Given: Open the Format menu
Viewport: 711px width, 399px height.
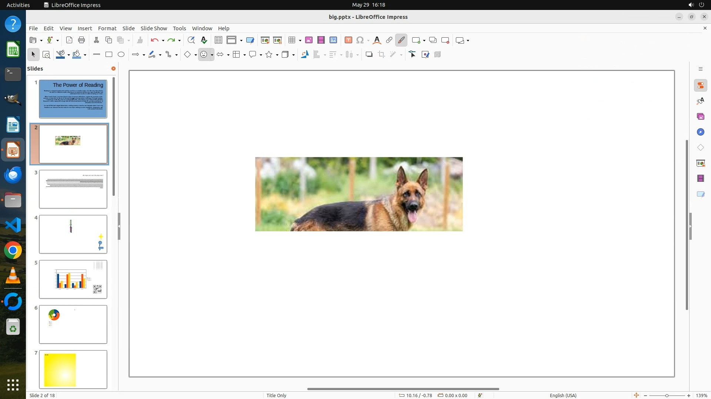Looking at the screenshot, I should click(x=107, y=28).
